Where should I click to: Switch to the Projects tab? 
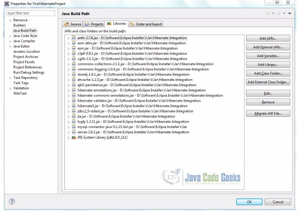tap(94, 24)
